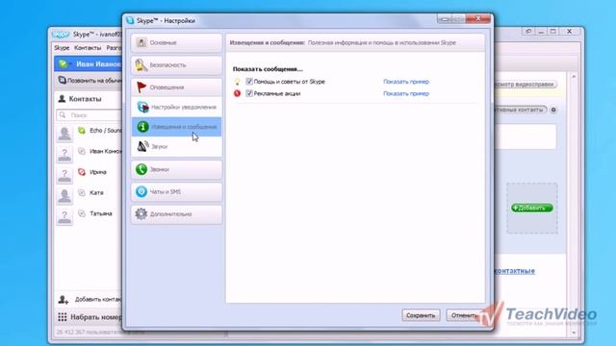Image resolution: width=616 pixels, height=346 pixels.
Task: Open the Дополнительно settings section
Action: coord(176,214)
